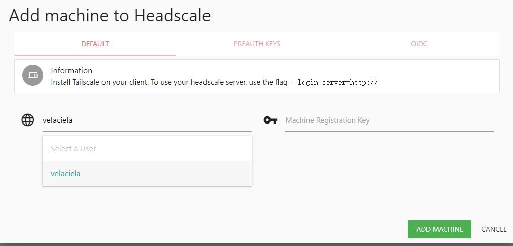513x246 pixels.
Task: Click the greyed Select a User option
Action: 147,148
